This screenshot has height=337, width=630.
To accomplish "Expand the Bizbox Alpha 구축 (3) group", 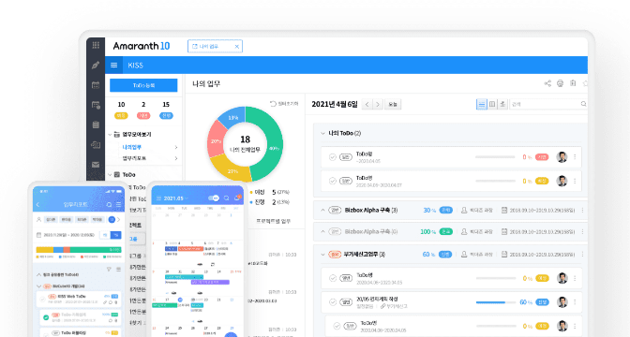I will point(322,211).
